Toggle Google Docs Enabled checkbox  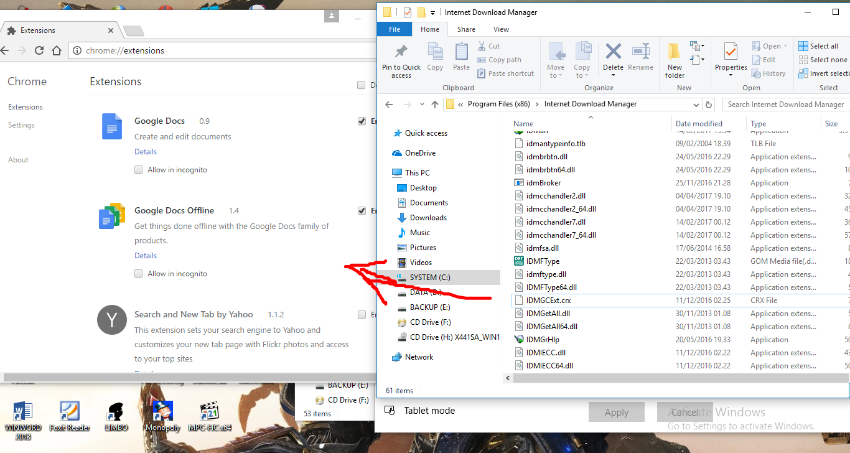click(x=362, y=121)
